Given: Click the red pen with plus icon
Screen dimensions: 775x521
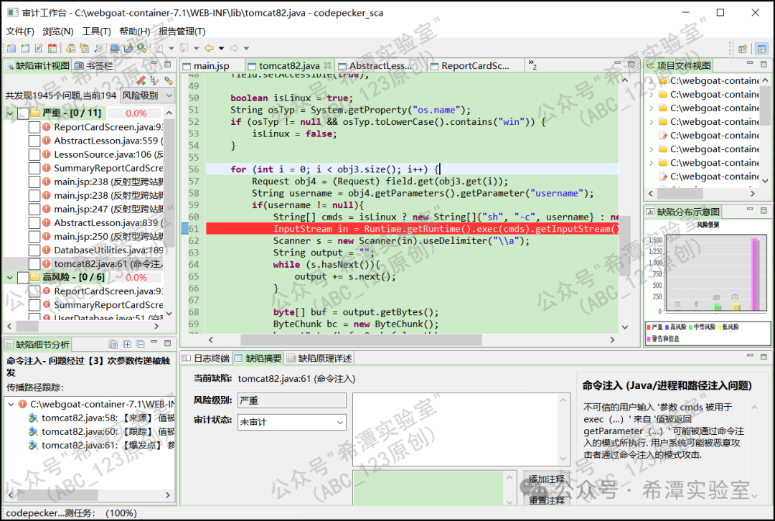Looking at the screenshot, I should point(141,80).
